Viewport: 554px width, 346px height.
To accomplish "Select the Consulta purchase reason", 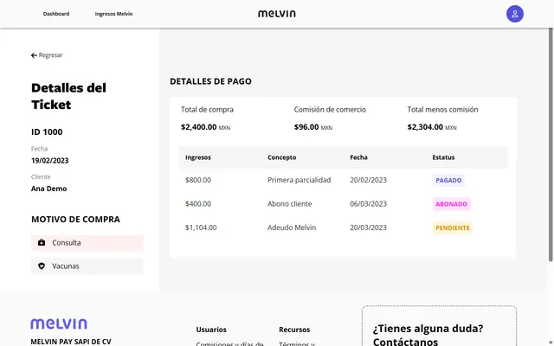I will coord(87,243).
